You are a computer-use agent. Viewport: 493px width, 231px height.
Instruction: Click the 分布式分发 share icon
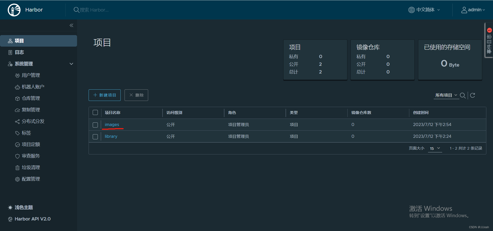(x=17, y=122)
